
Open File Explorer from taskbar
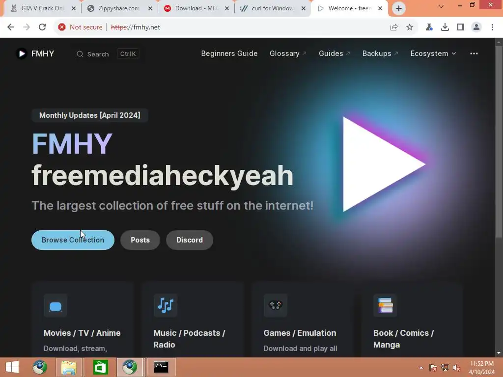(69, 367)
